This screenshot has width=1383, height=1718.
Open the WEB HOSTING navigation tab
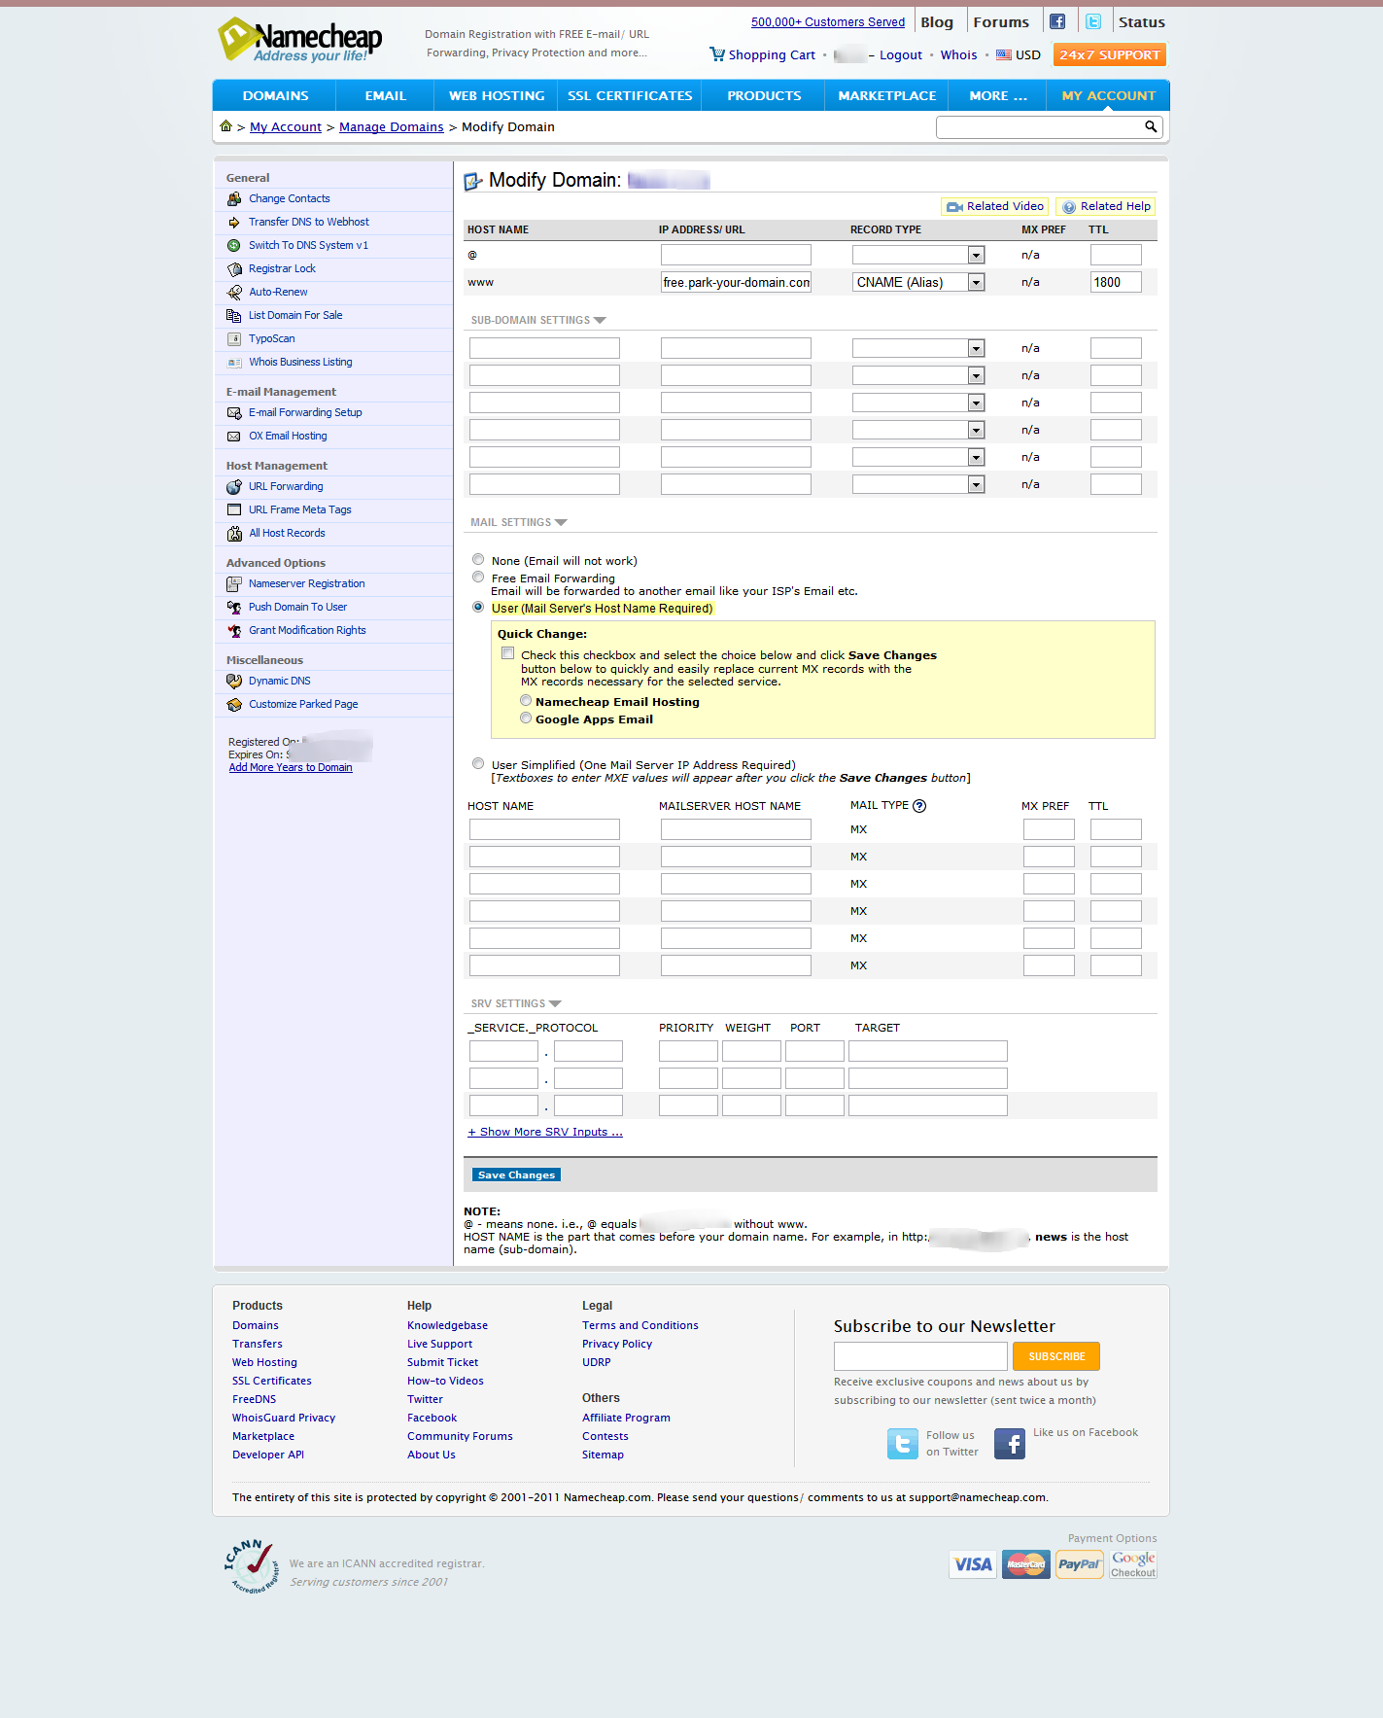[497, 95]
